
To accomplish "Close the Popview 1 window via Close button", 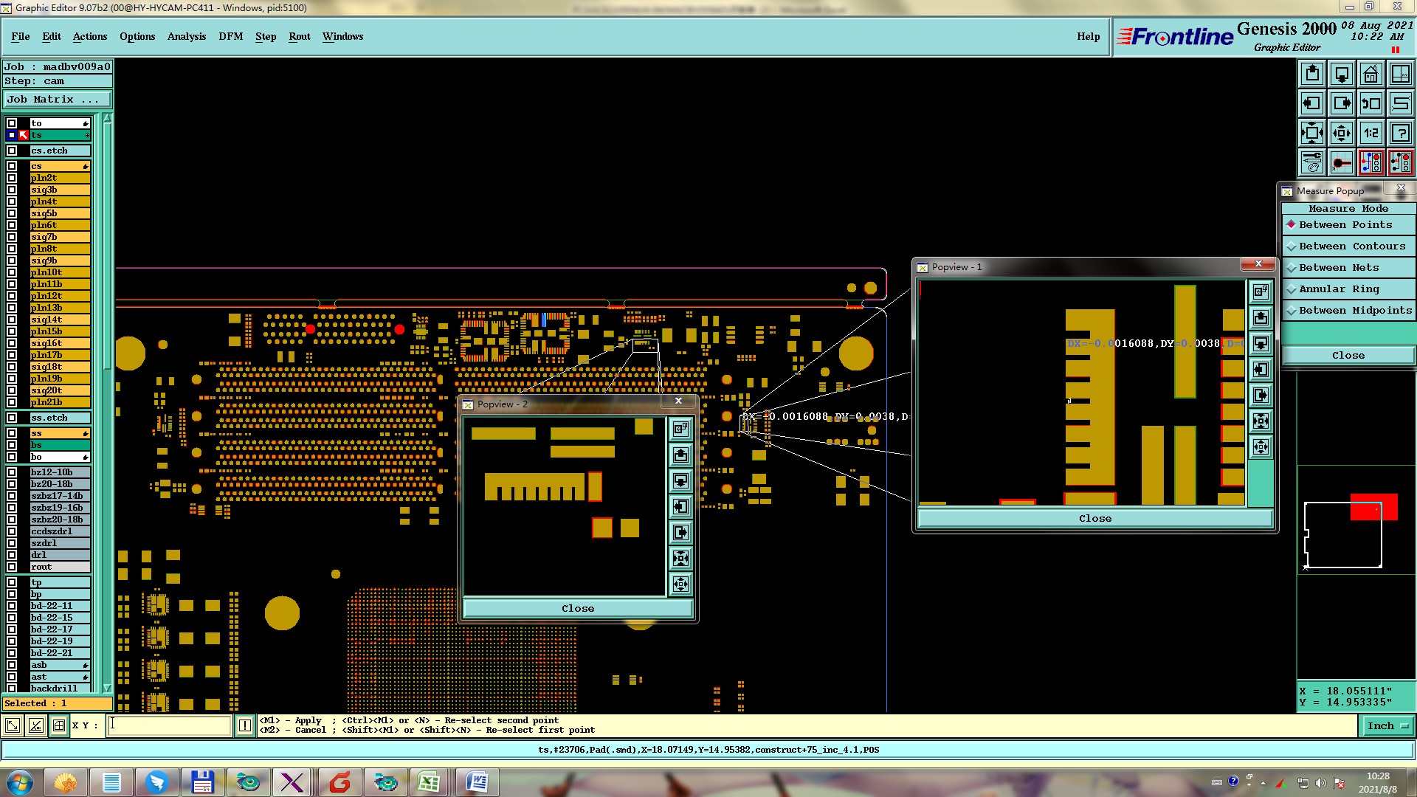I will 1094,519.
